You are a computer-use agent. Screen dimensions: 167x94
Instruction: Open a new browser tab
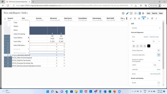33,2
